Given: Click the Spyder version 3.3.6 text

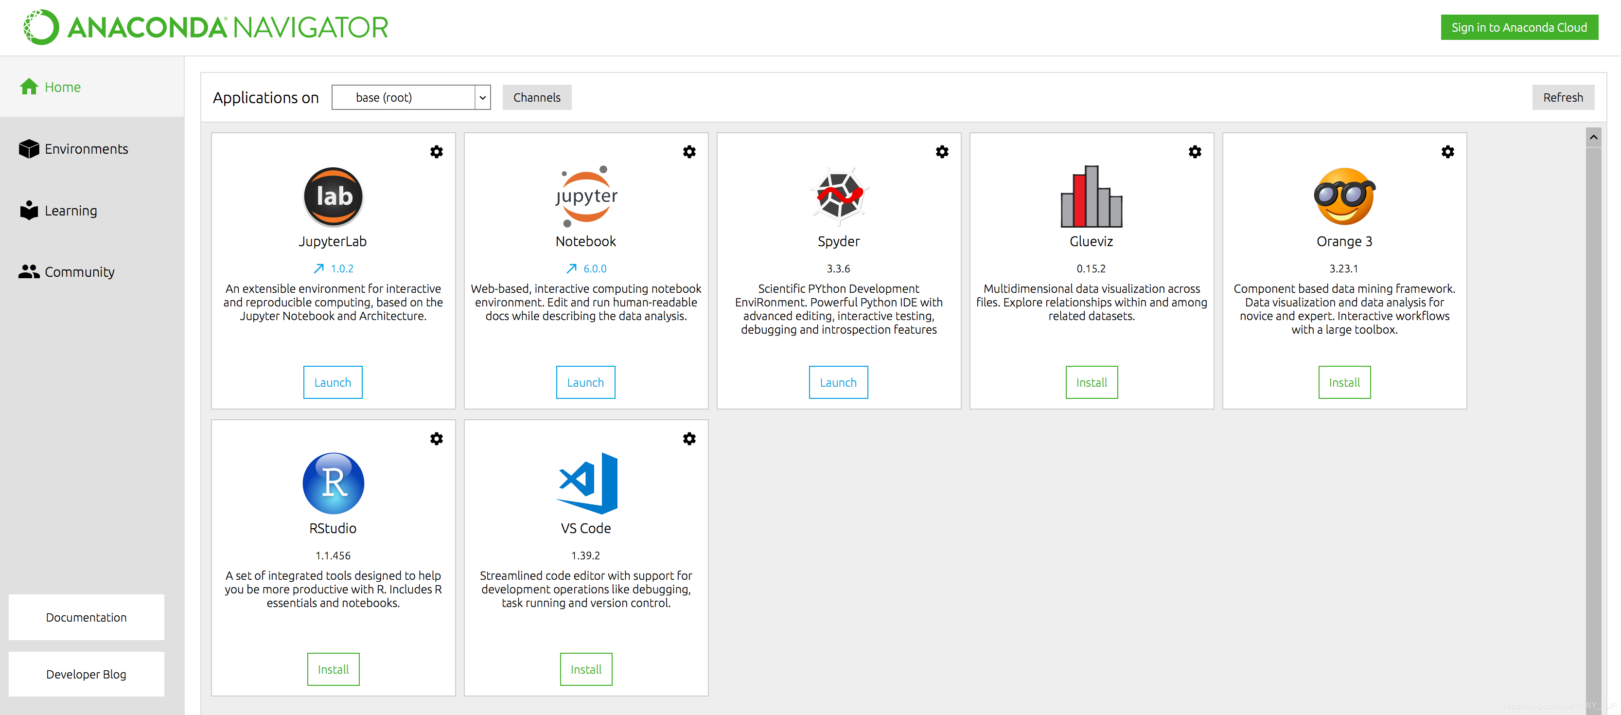Looking at the screenshot, I should (838, 269).
